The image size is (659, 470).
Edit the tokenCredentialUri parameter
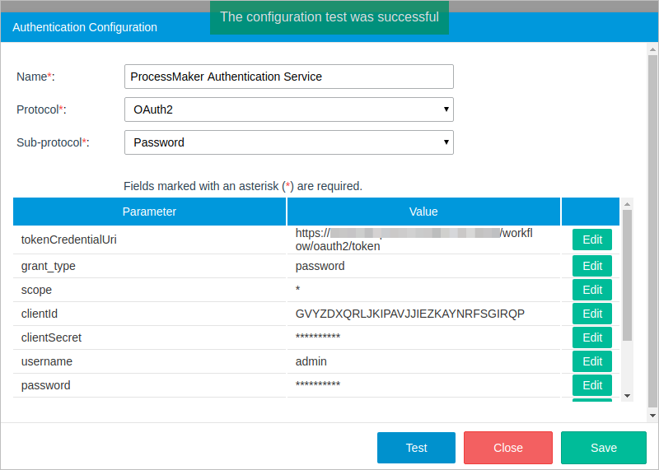coord(592,240)
